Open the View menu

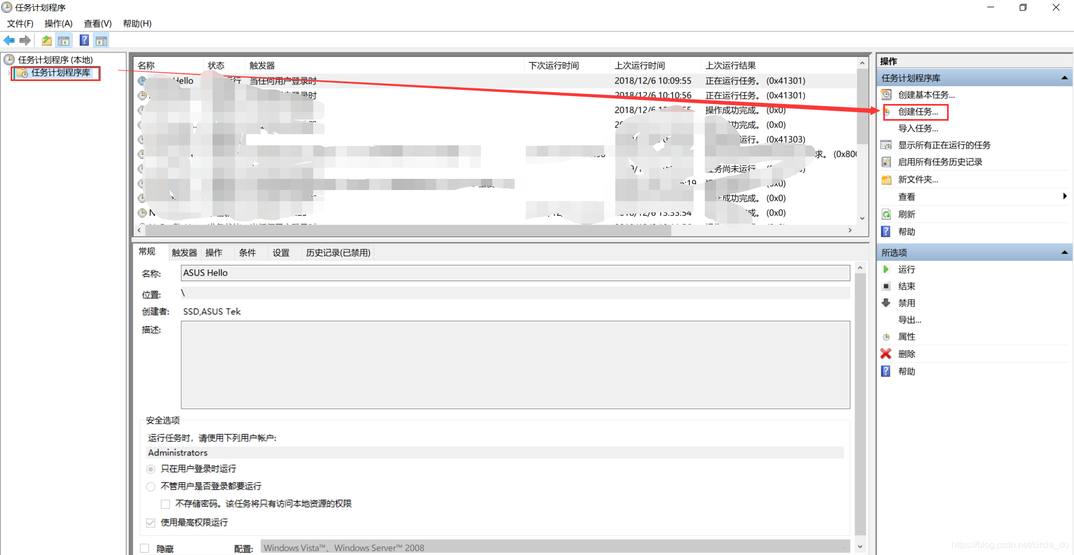[98, 23]
